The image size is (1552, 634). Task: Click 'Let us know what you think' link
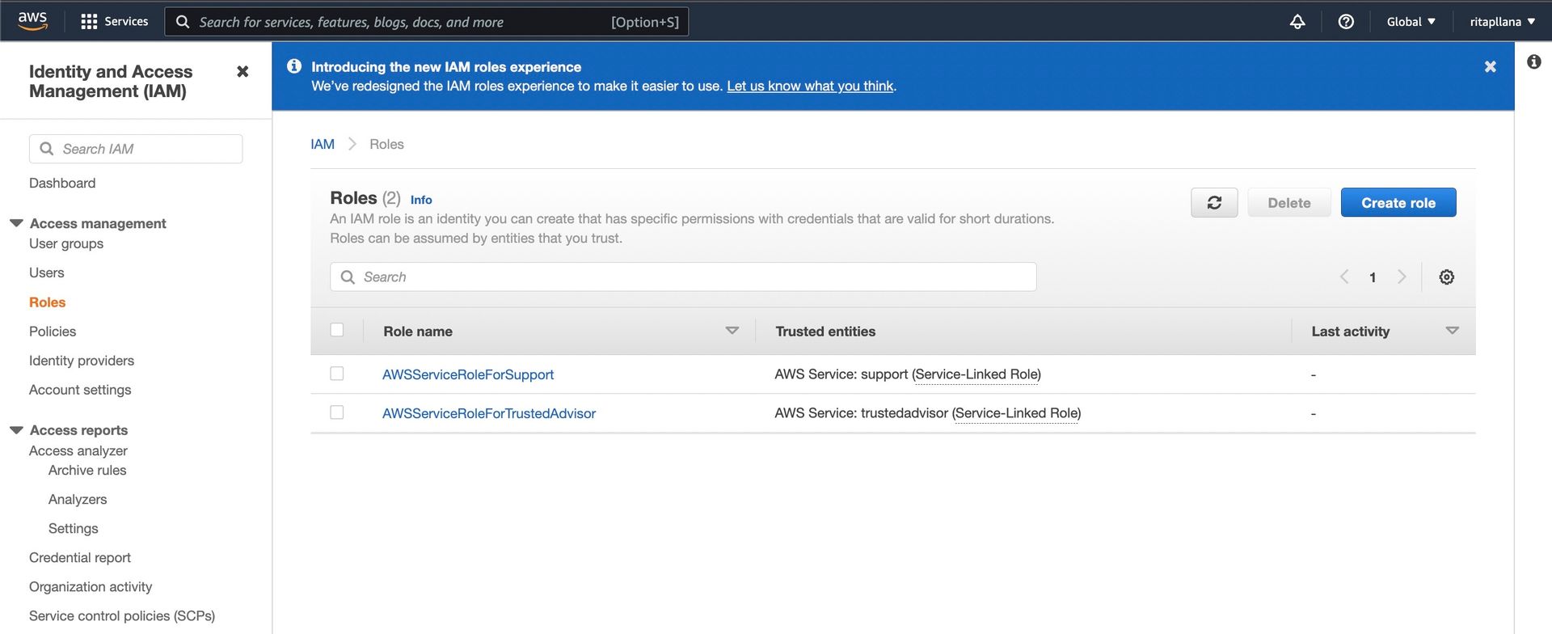810,86
